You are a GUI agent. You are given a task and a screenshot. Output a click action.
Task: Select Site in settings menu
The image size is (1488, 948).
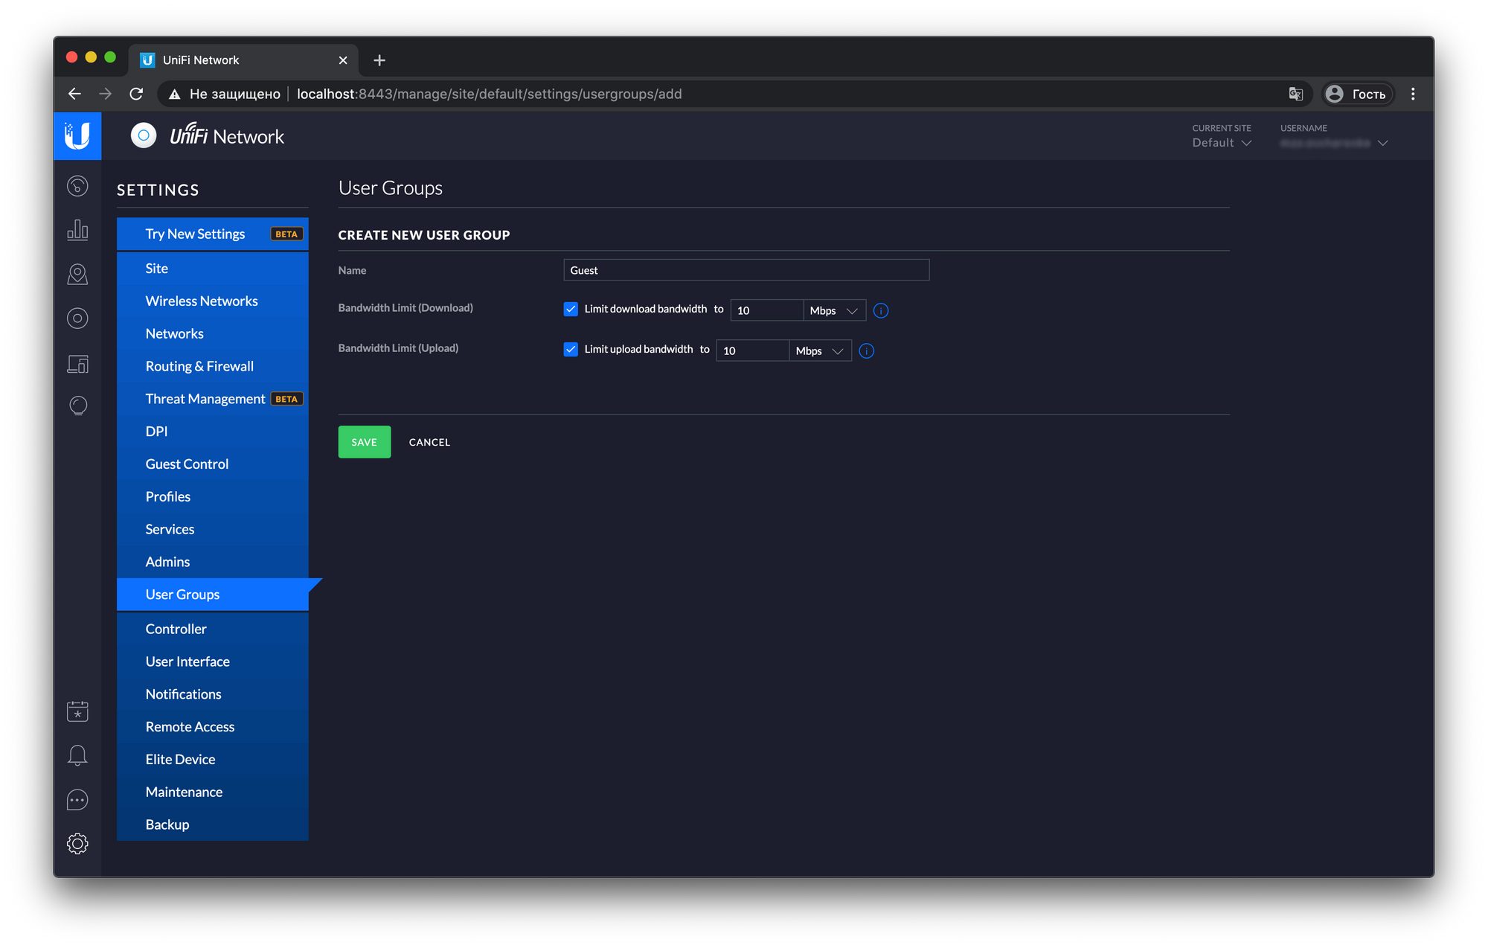coord(213,269)
